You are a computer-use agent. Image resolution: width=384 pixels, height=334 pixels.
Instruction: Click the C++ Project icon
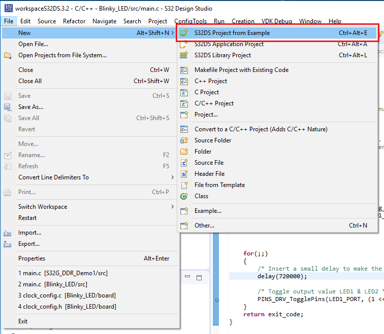coord(184,81)
